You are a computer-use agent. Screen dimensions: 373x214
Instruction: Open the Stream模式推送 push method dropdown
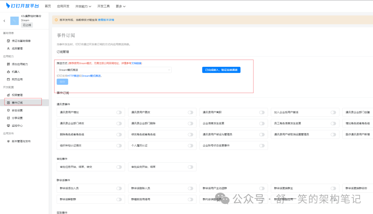114,70
